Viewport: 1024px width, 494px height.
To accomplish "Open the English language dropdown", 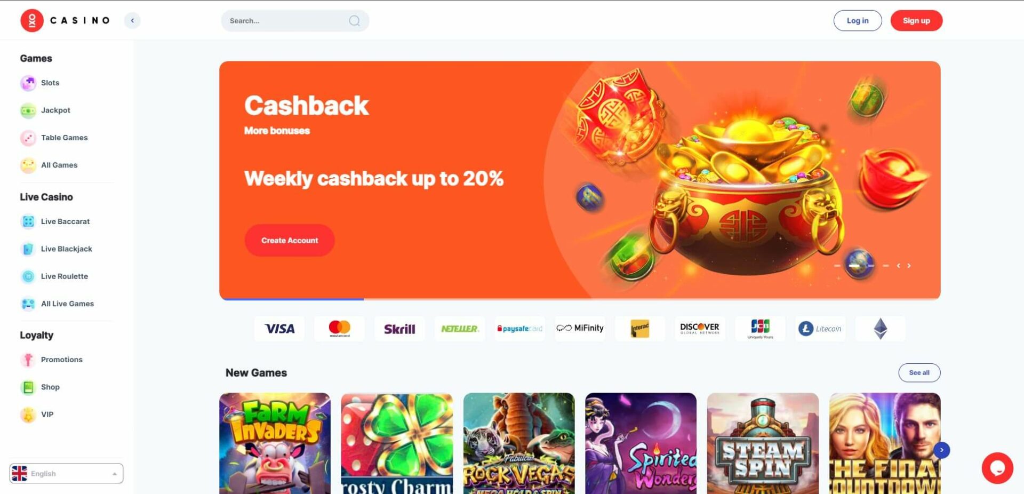I will click(x=66, y=474).
